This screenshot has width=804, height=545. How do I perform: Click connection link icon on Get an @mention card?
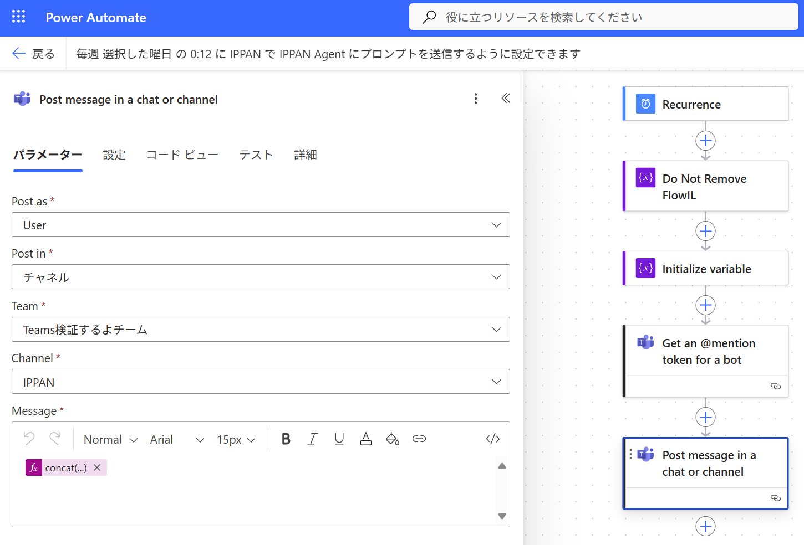coord(776,386)
